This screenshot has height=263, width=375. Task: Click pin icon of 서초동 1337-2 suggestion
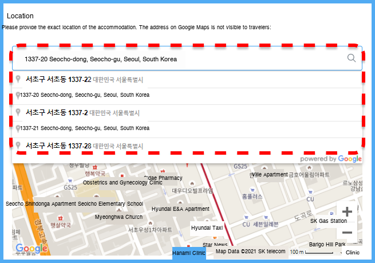[18, 112]
